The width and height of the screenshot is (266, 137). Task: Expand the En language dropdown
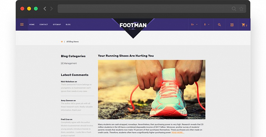pyautogui.click(x=195, y=24)
